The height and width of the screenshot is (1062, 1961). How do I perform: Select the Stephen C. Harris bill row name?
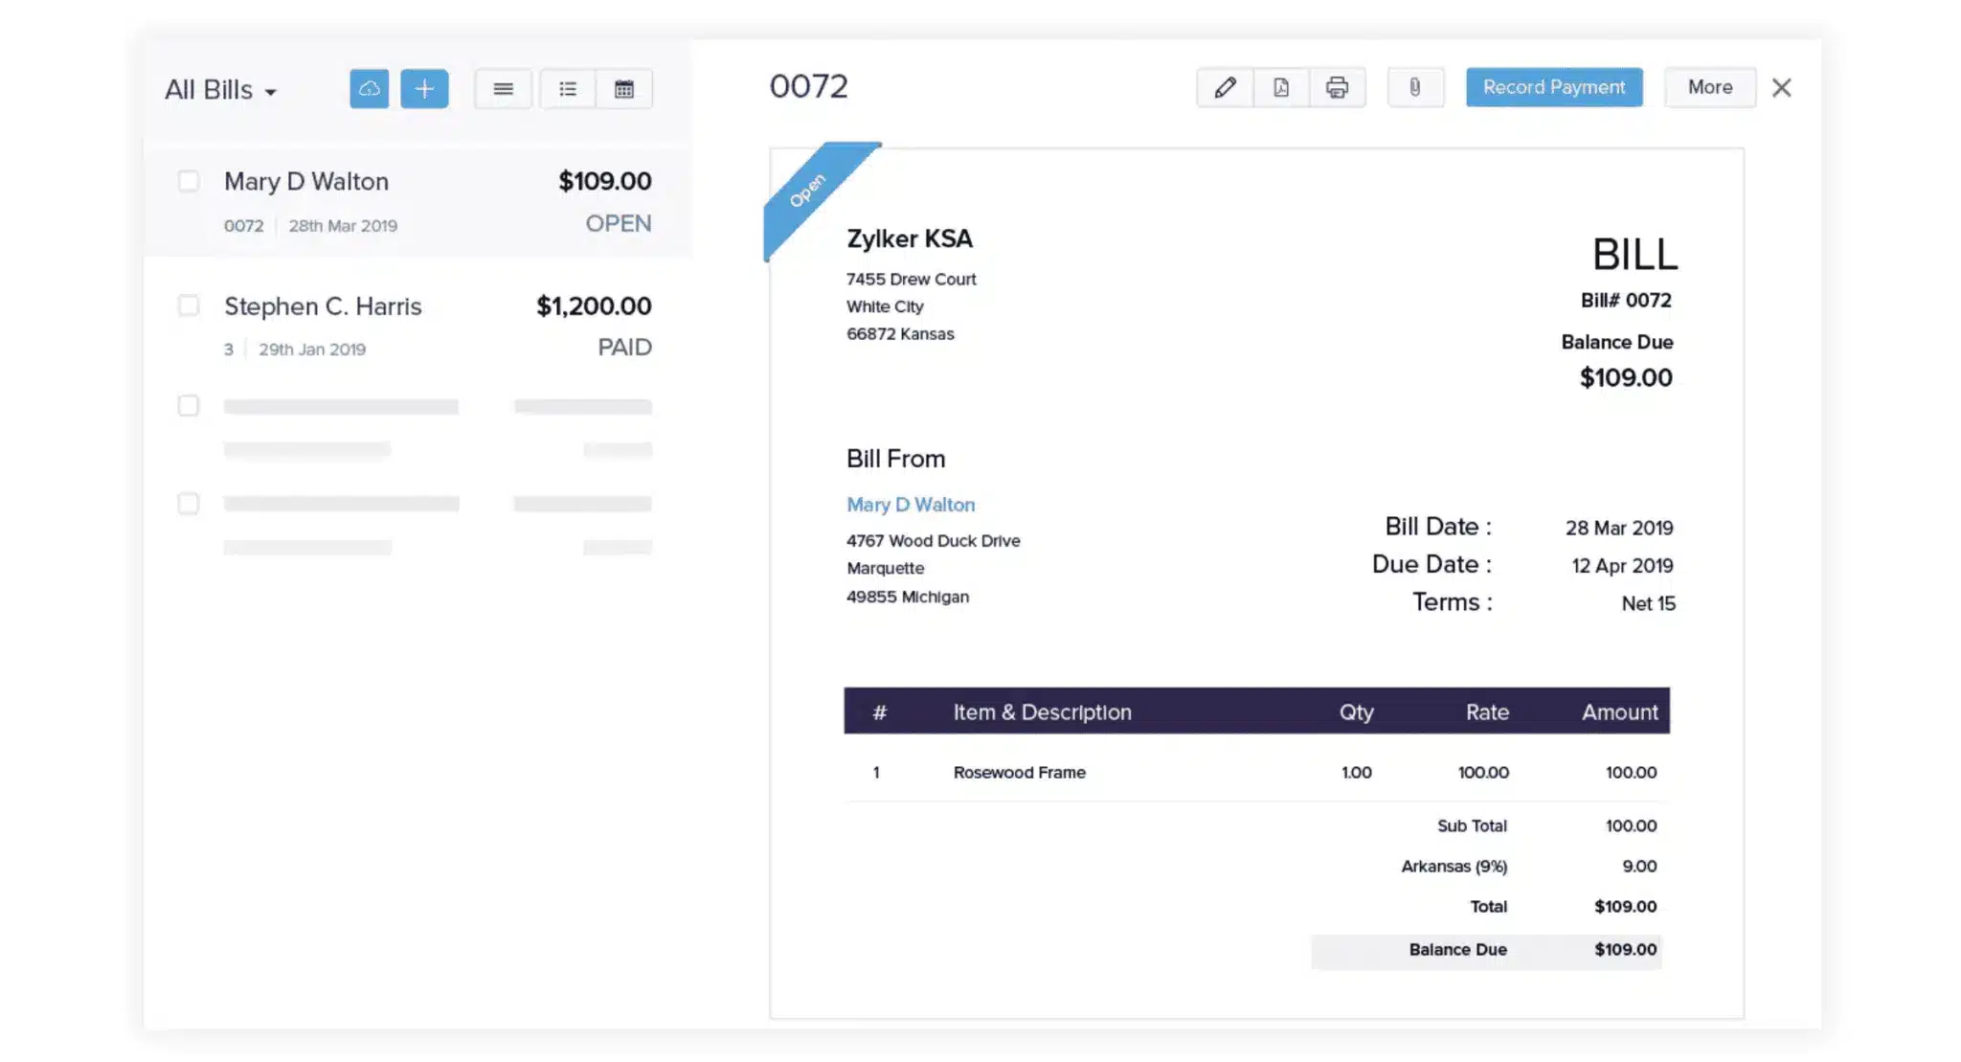click(x=323, y=306)
